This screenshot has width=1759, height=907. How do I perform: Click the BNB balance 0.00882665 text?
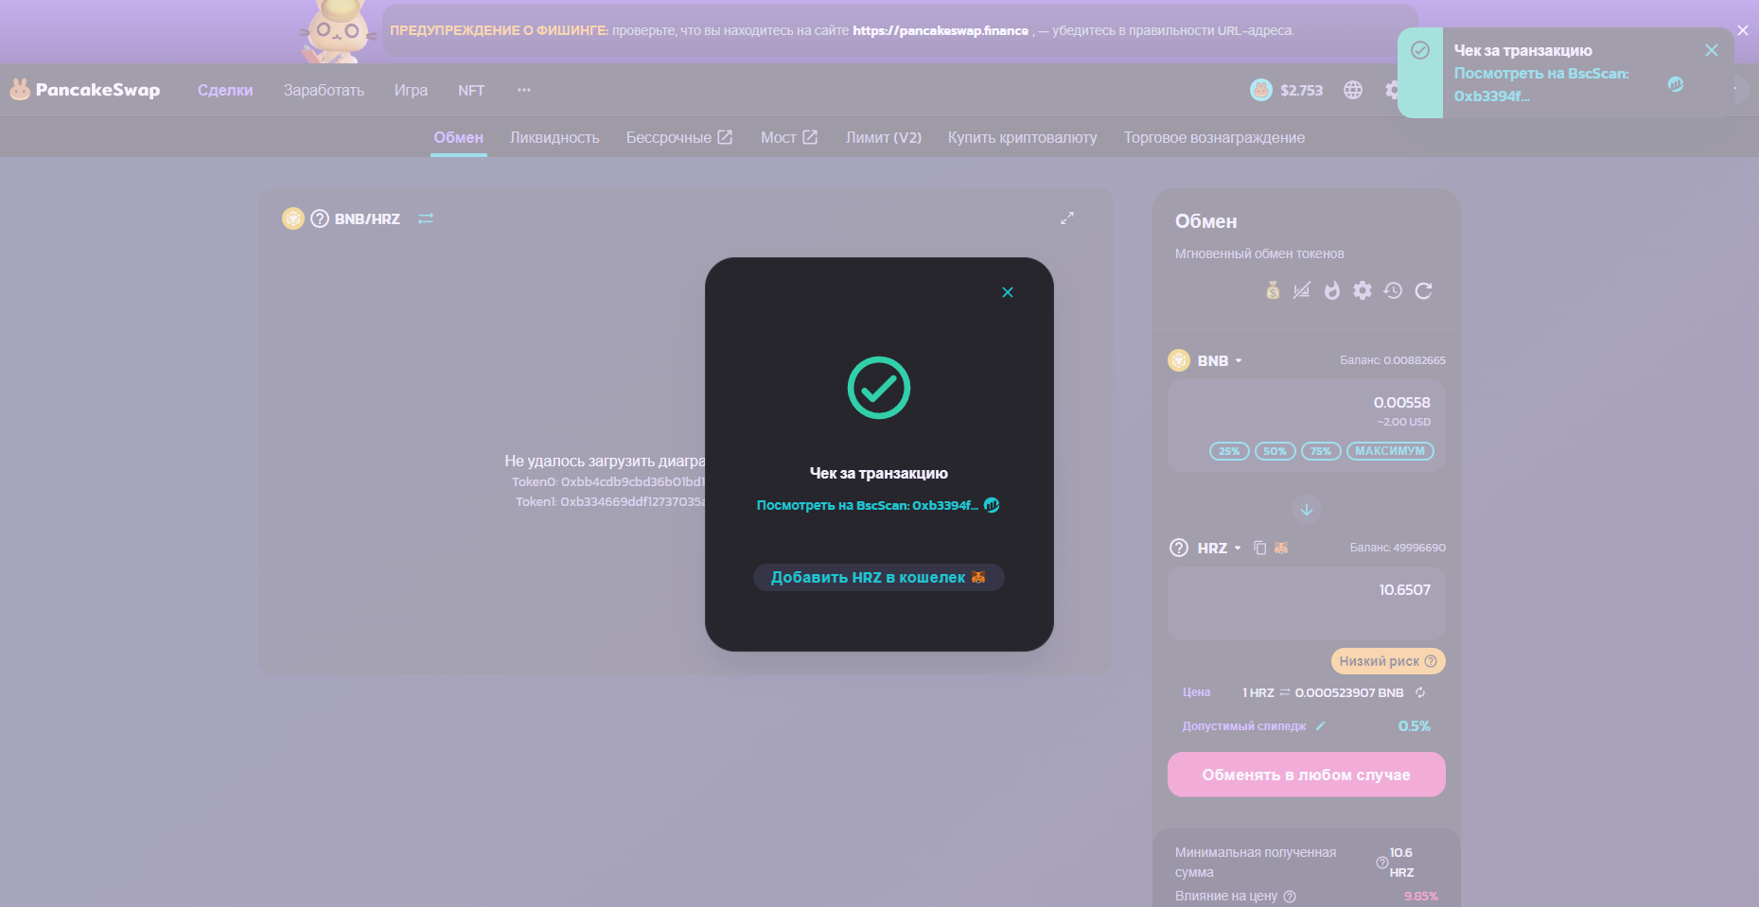[1393, 360]
